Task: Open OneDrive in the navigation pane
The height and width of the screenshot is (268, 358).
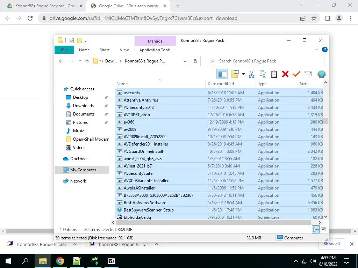Action: click(x=79, y=159)
